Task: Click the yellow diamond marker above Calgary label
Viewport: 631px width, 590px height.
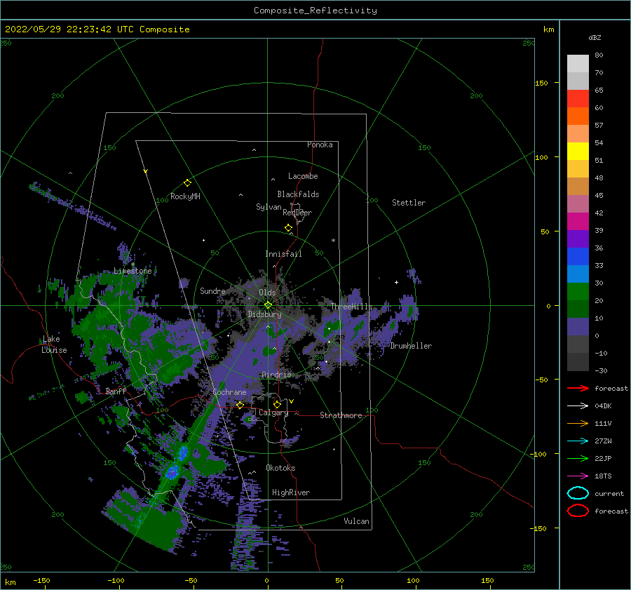Action: coord(277,404)
